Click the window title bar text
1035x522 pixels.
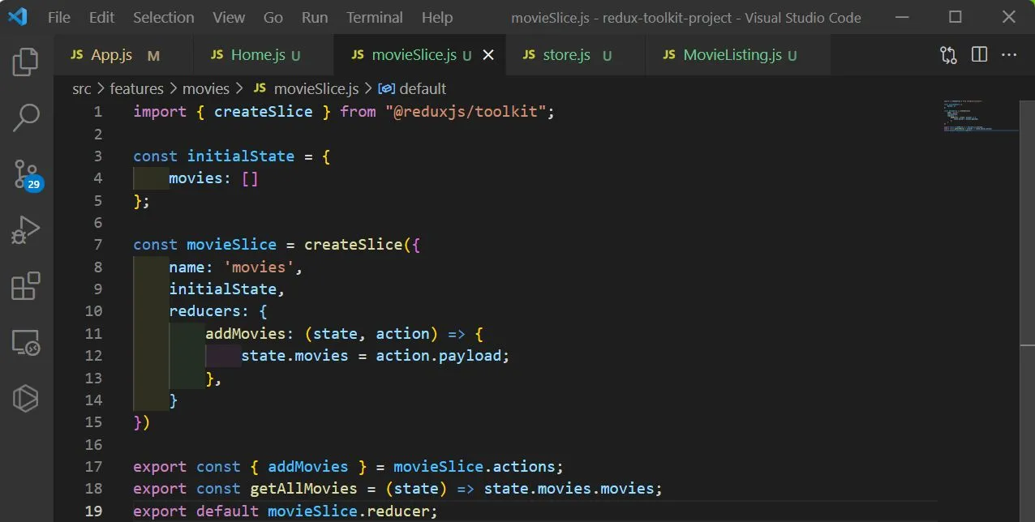point(686,17)
